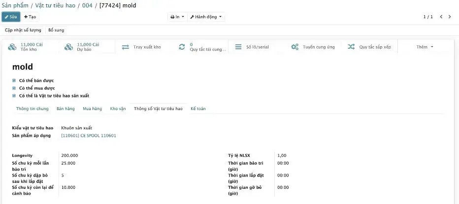The height and width of the screenshot is (204, 459).
Task: Open Quy tắc tái cung refresh icon
Action: coord(182,47)
